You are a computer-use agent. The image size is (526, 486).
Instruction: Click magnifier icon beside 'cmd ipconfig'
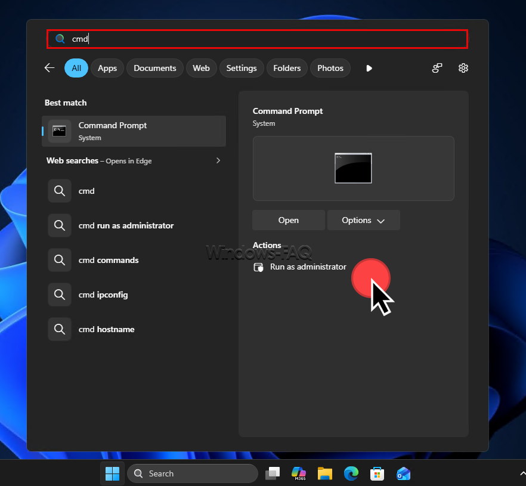click(60, 295)
